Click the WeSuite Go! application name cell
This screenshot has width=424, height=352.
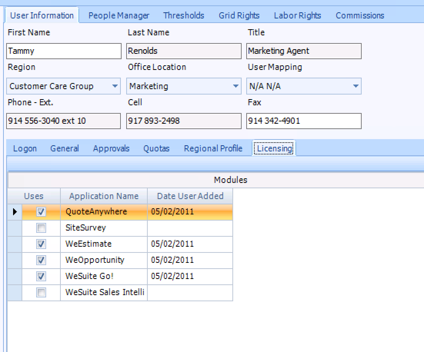(x=104, y=276)
